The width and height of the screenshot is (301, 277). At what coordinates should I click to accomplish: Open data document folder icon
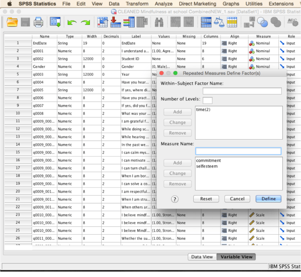click(12, 22)
